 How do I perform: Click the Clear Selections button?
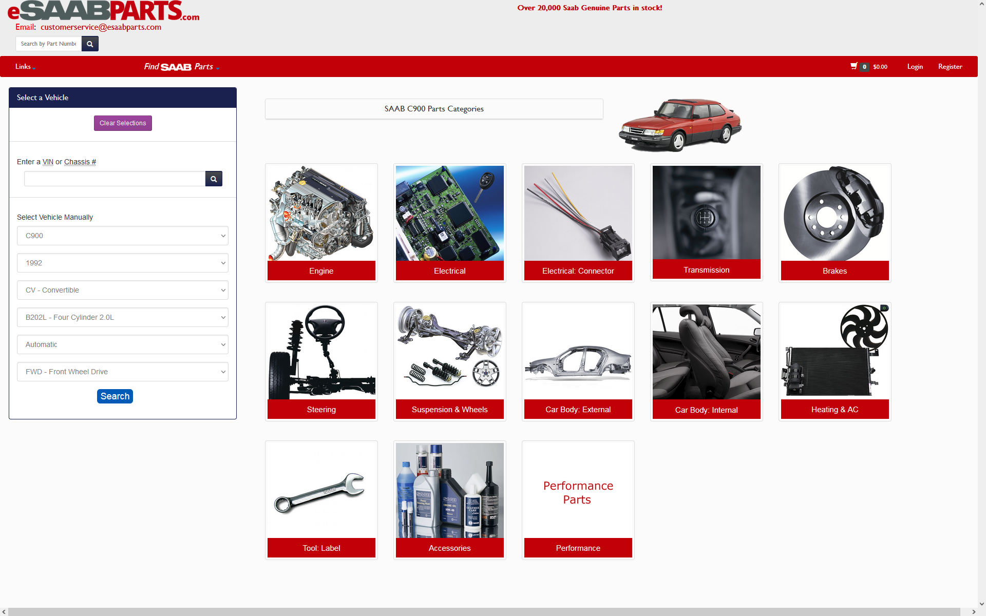(x=123, y=123)
